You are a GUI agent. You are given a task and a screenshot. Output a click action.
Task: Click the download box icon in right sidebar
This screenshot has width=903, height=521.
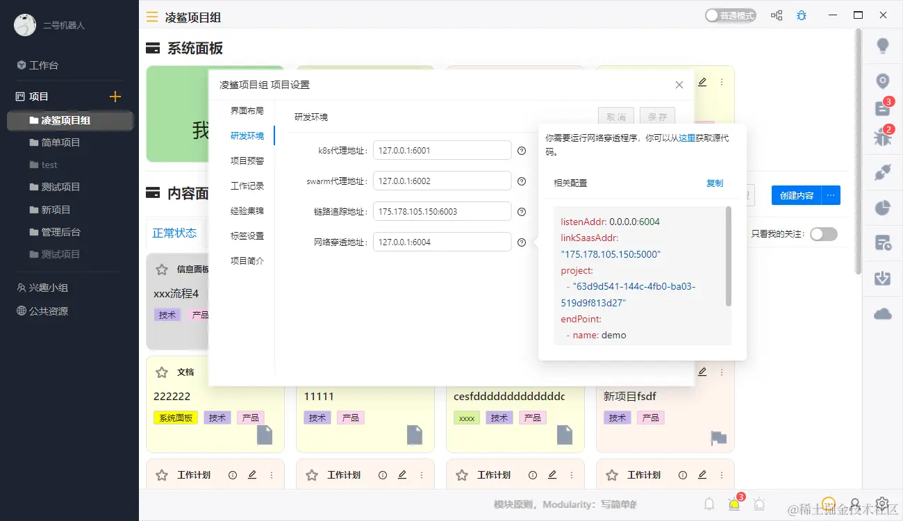883,279
